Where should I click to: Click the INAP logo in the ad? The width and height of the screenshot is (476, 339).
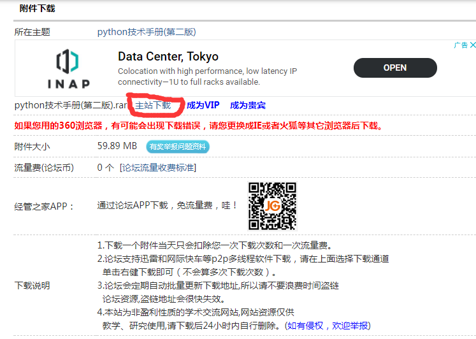pos(69,69)
